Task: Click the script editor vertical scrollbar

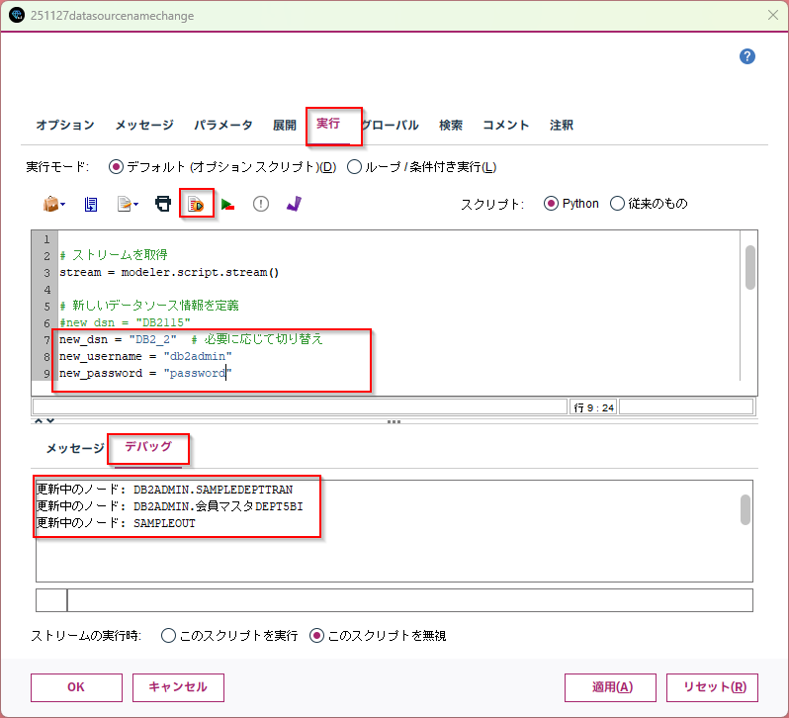Action: pos(749,267)
